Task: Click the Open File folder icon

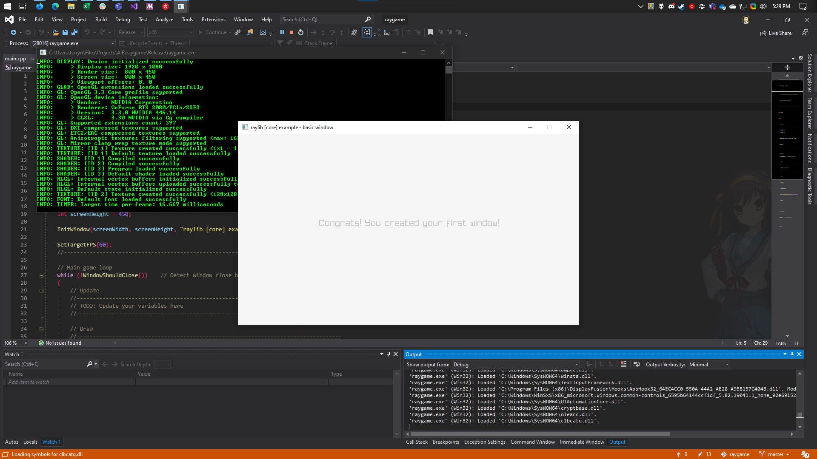Action: click(55, 32)
